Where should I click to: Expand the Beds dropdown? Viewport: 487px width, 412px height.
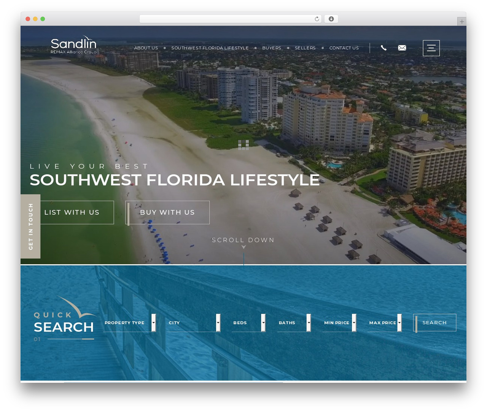pyautogui.click(x=249, y=323)
